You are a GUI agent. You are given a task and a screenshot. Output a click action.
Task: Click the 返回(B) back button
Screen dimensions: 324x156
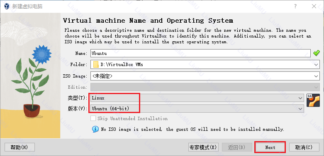pyautogui.click(x=237, y=147)
